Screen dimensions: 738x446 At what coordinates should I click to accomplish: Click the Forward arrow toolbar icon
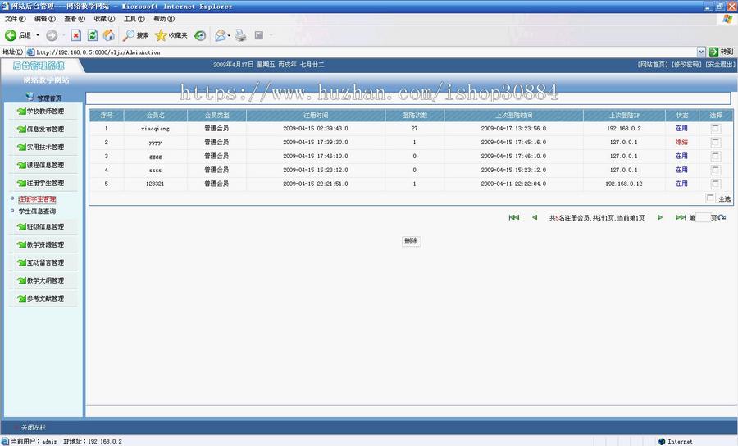[52, 35]
